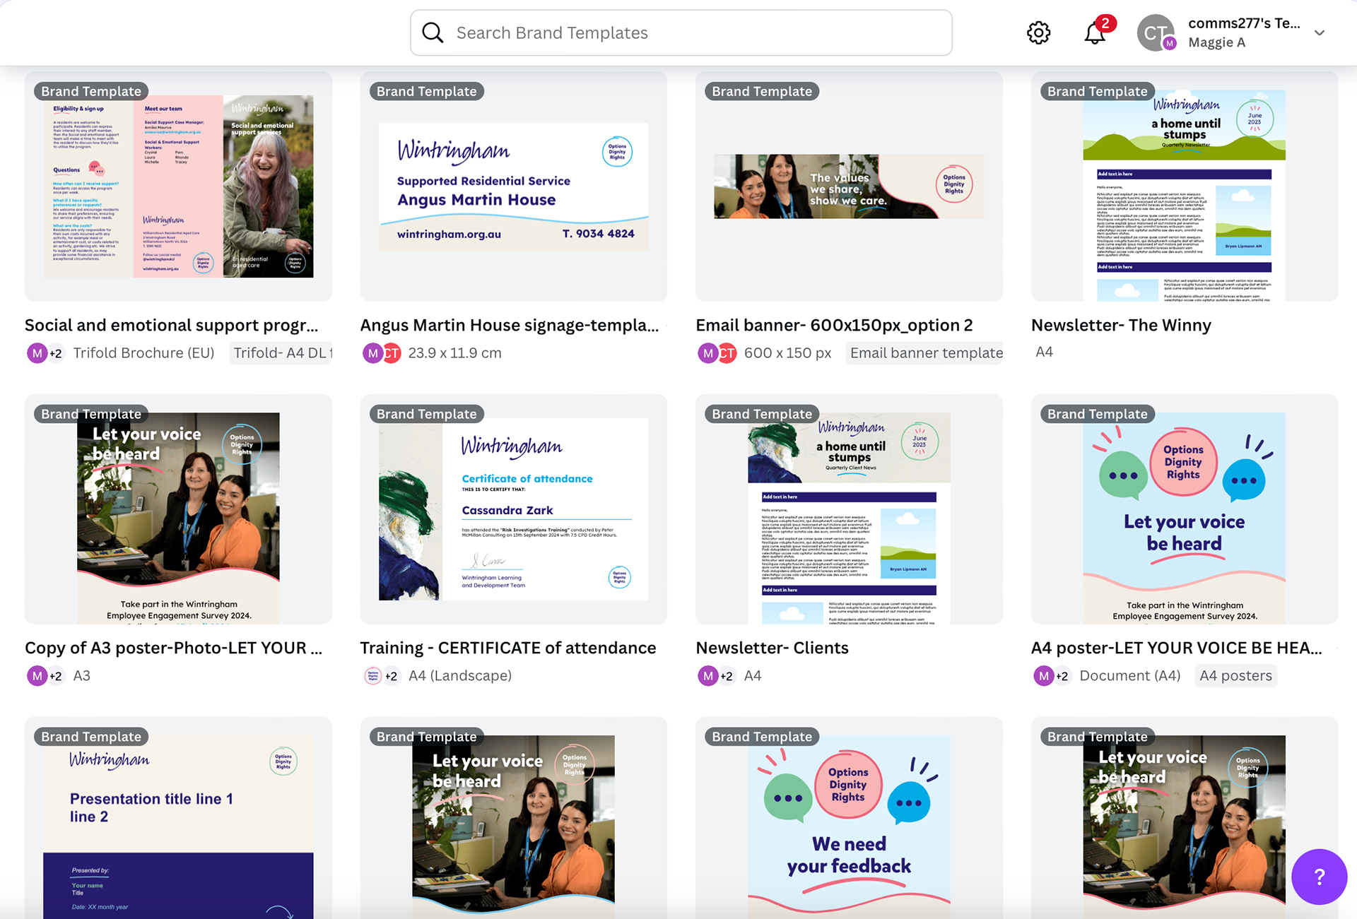Expand the team account dropdown chevron

(x=1320, y=32)
